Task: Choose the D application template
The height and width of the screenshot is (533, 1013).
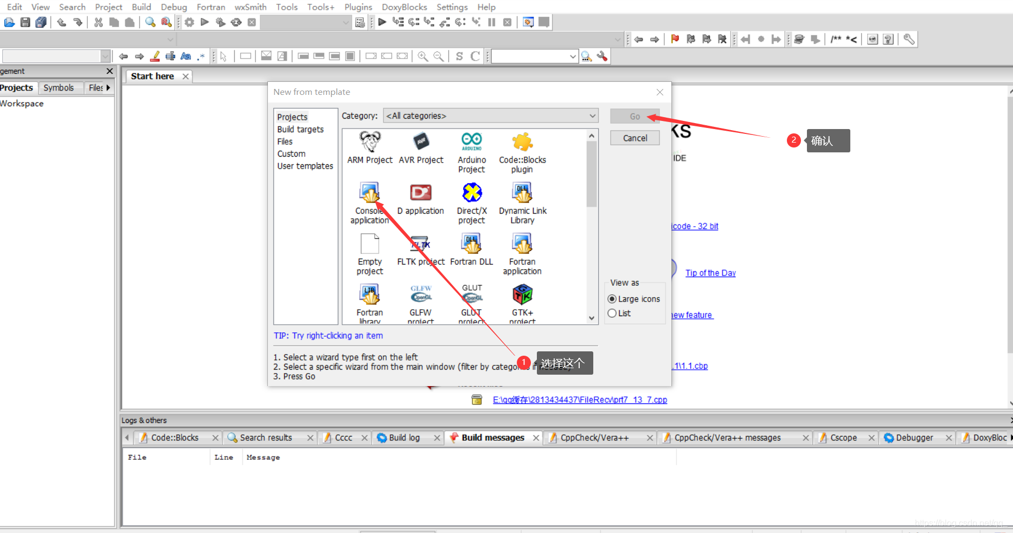Action: point(421,199)
